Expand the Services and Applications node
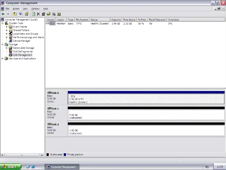The width and height of the screenshot is (226, 170). coord(2,58)
